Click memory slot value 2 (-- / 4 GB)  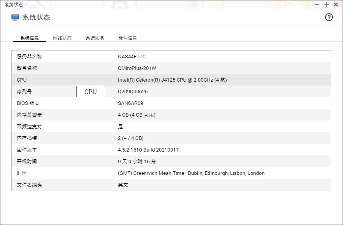coord(130,138)
